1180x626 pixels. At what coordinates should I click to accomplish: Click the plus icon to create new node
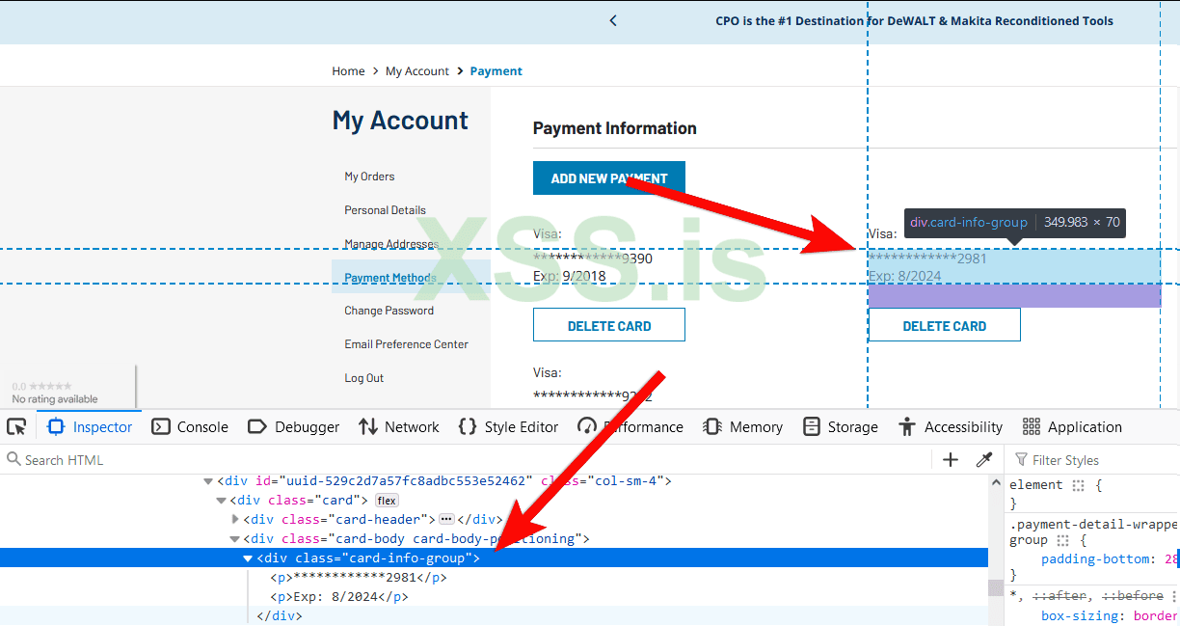point(951,460)
